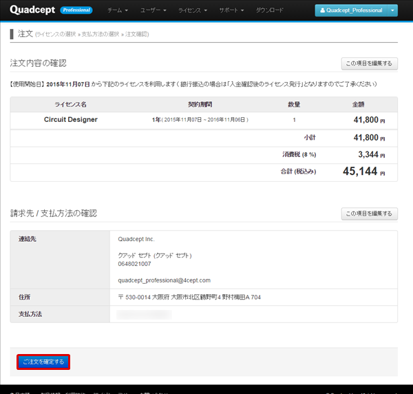The width and height of the screenshot is (413, 394).
Task: Click the 小計 label
Action: pos(310,138)
